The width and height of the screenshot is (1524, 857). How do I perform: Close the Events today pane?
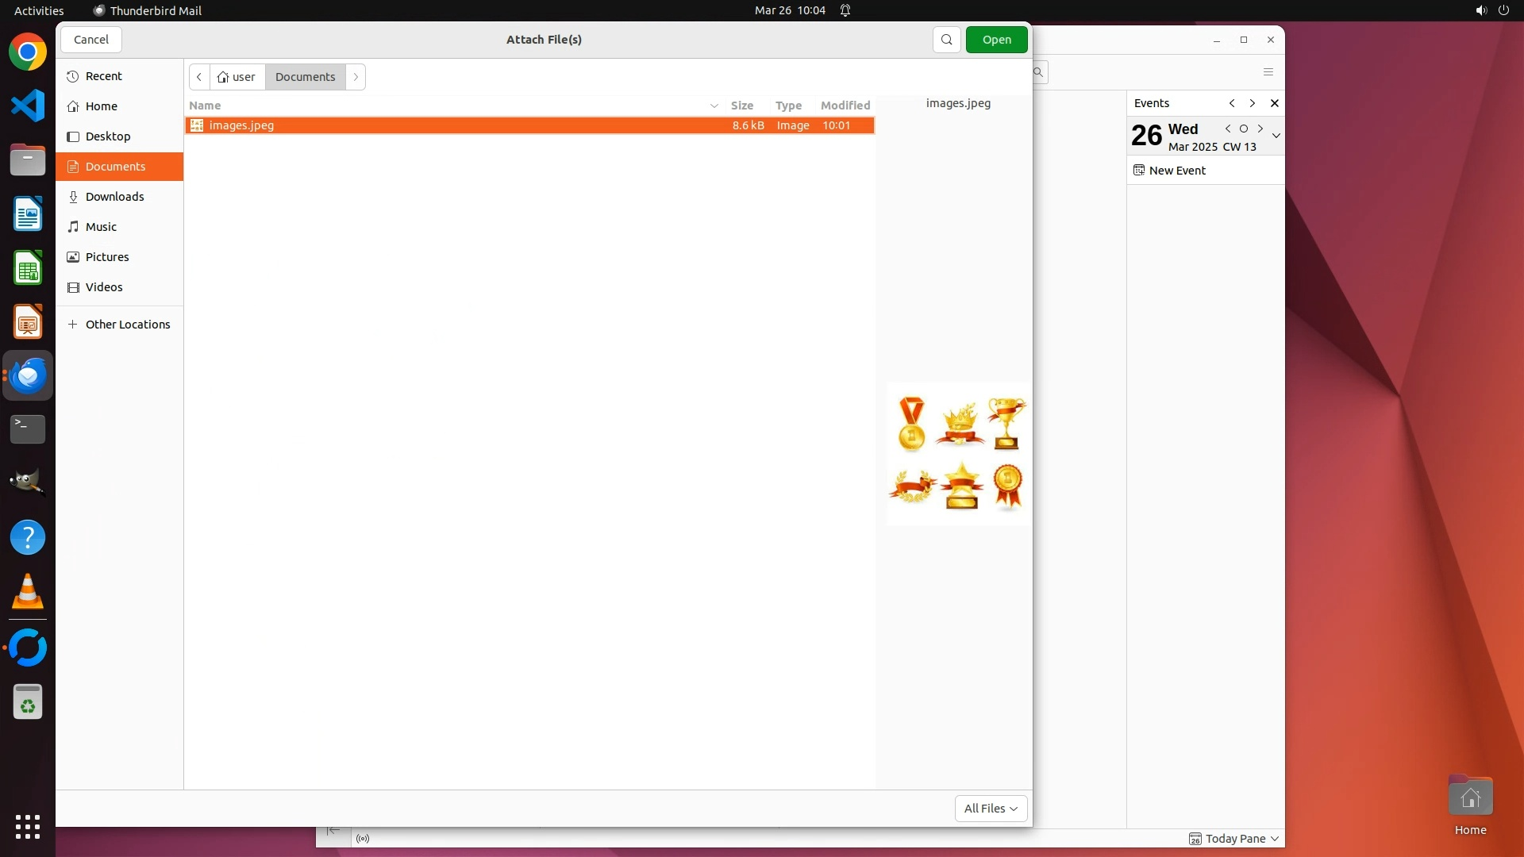pos(1275,103)
